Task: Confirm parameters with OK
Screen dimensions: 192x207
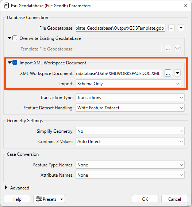Action: (x=145, y=199)
